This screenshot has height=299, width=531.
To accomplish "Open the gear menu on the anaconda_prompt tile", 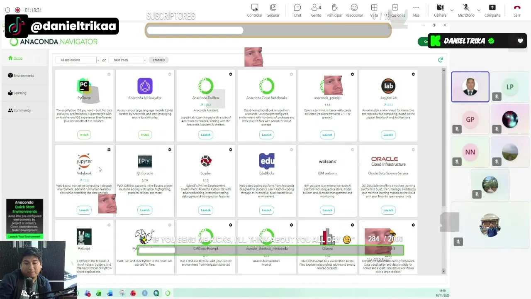I will click(352, 74).
